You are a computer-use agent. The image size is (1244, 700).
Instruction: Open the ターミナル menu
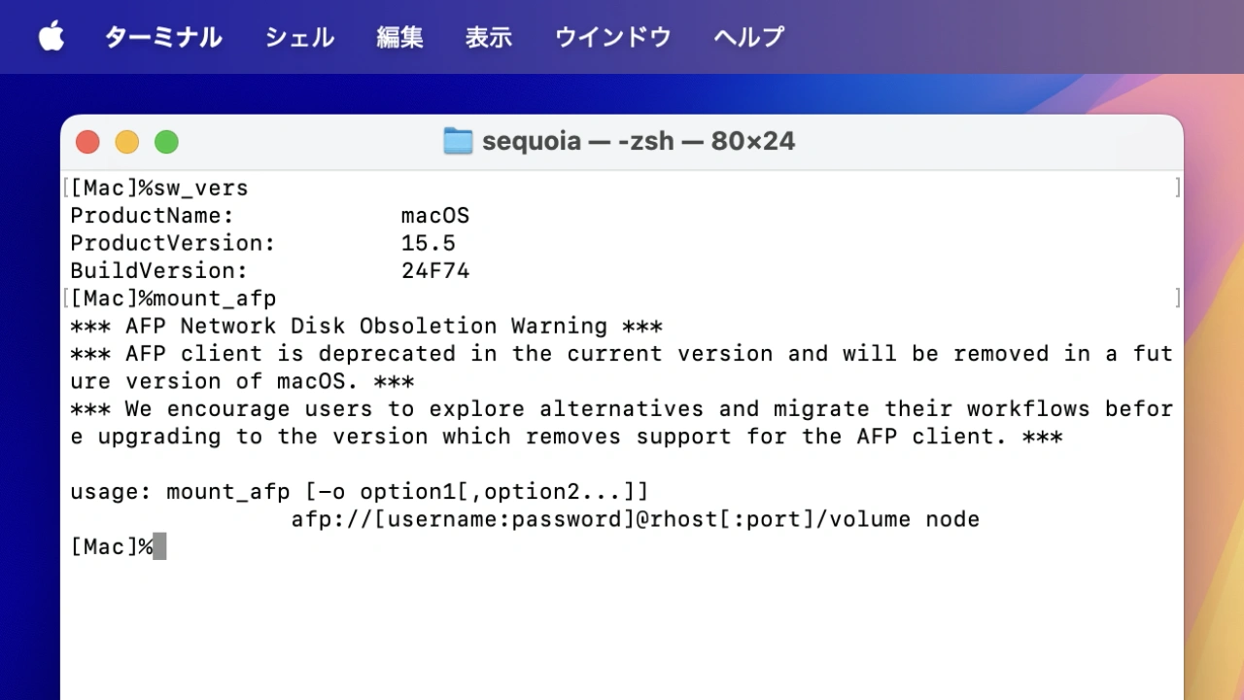[163, 37]
